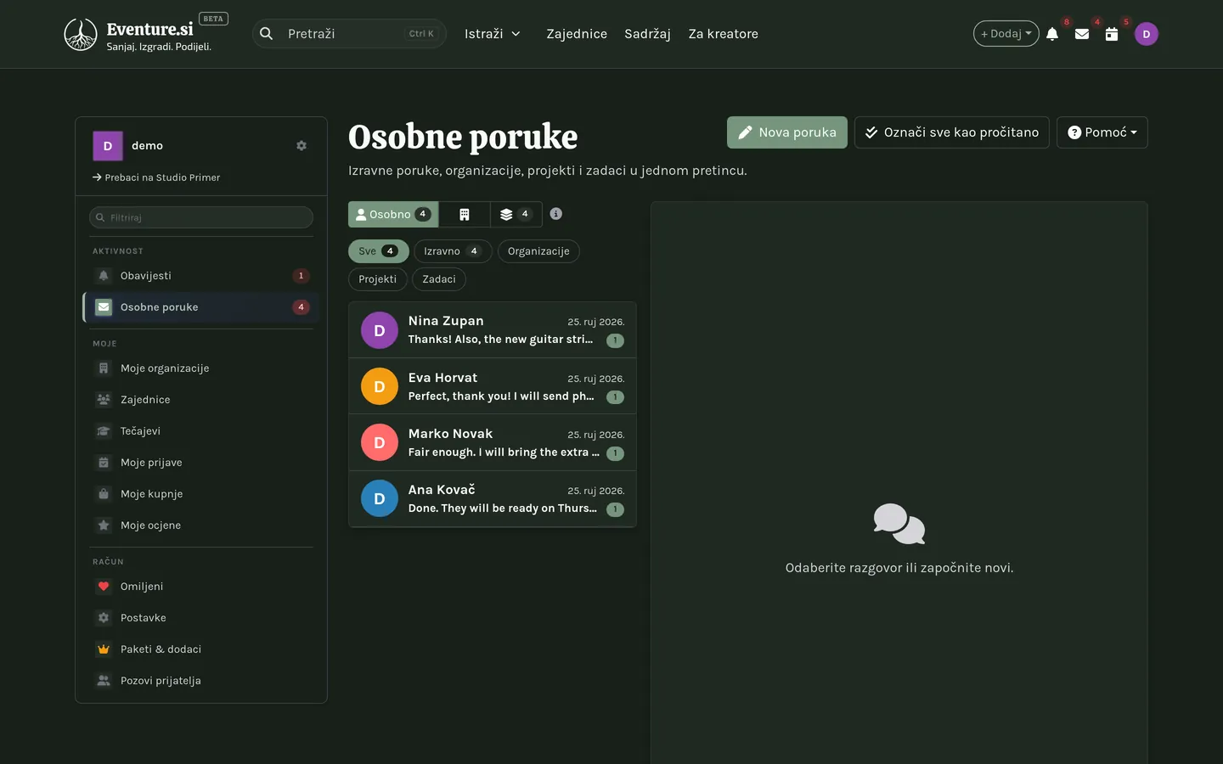This screenshot has width=1223, height=764.
Task: Focus the Pretraži search field
Action: click(x=349, y=34)
